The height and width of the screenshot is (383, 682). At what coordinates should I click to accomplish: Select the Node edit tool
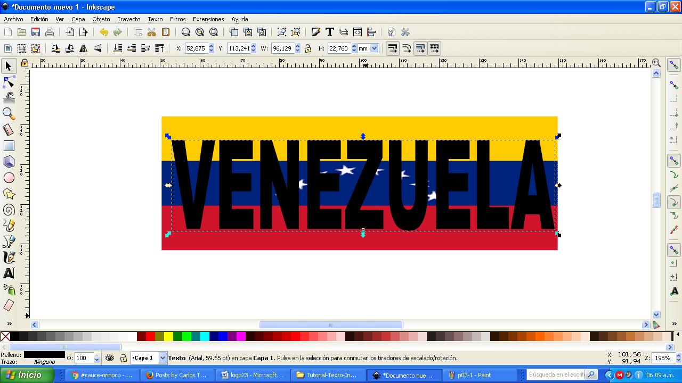pos(9,82)
